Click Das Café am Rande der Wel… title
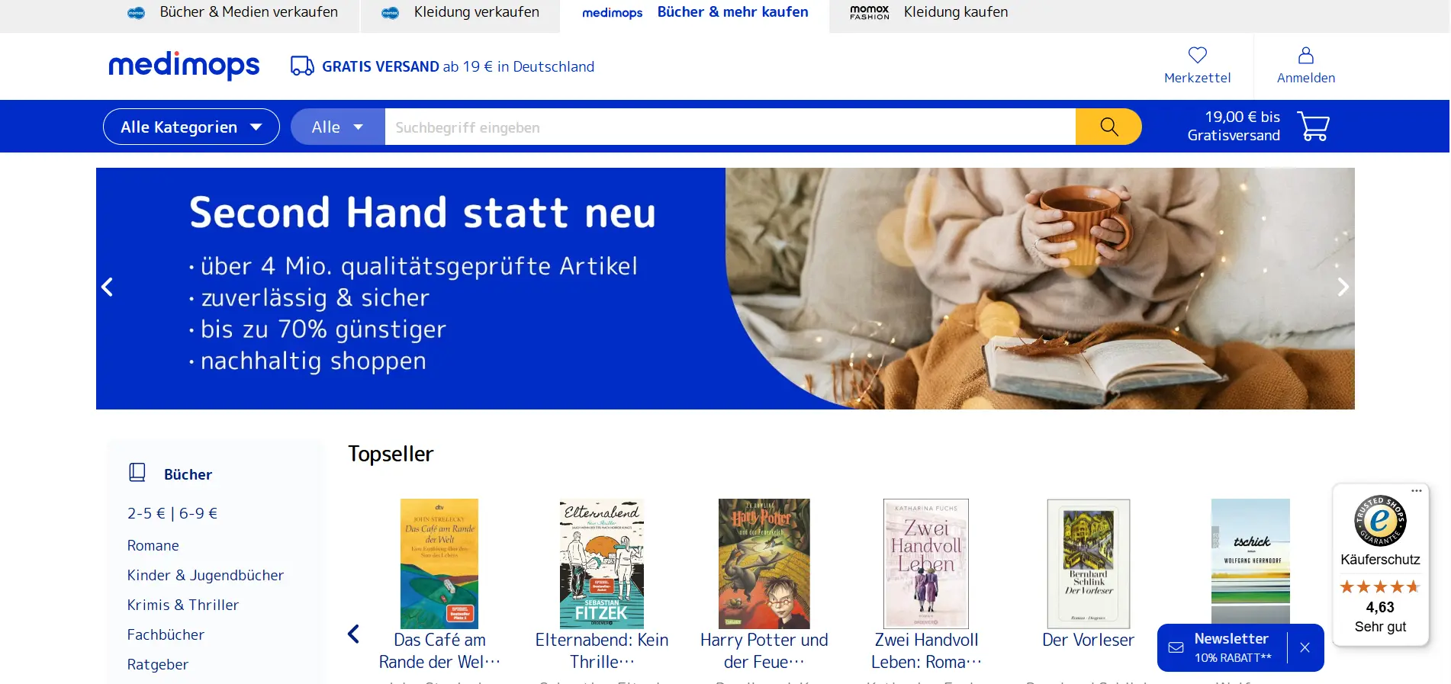This screenshot has width=1451, height=684. (439, 650)
